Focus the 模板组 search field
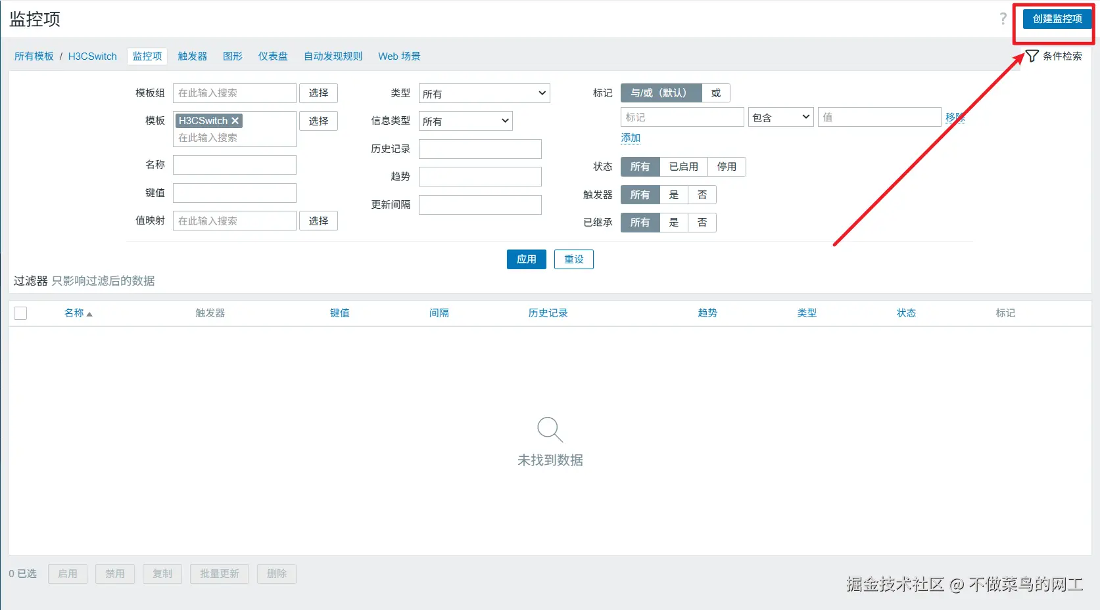 (235, 93)
